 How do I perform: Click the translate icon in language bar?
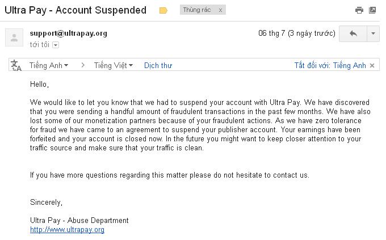click(x=16, y=65)
